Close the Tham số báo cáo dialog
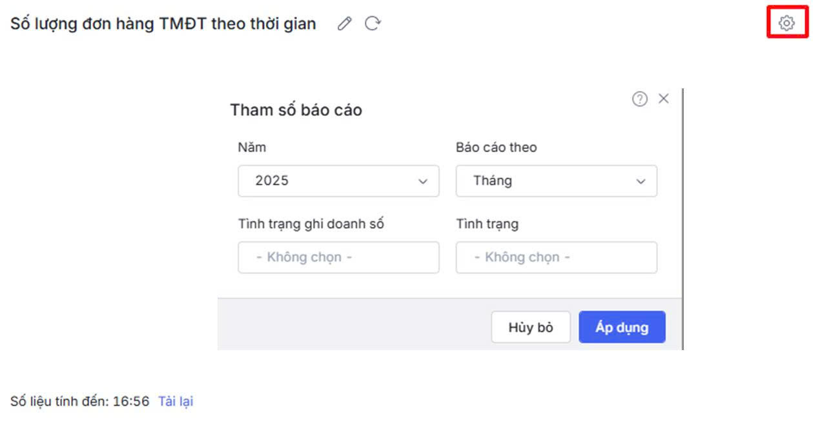Viewport: 813px width, 423px height. pos(663,99)
